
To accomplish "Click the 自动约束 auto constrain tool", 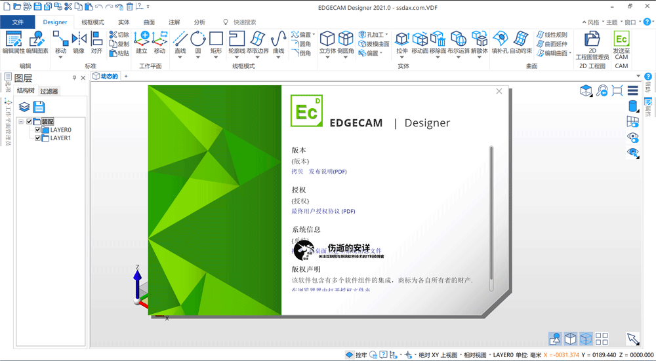I will coord(521,43).
